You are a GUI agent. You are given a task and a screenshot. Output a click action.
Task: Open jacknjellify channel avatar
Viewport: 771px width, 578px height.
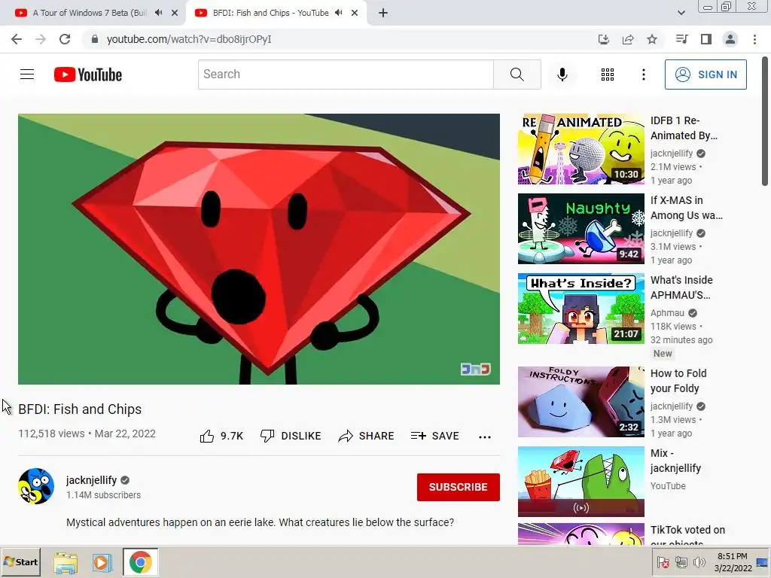(36, 486)
